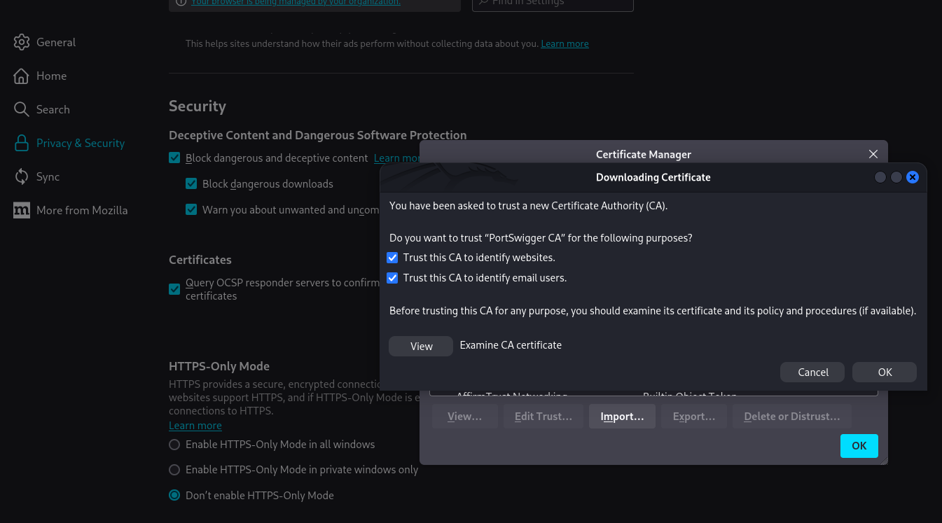Select Don't enable HTTPS-Only Mode
This screenshot has height=523, width=942.
174,495
